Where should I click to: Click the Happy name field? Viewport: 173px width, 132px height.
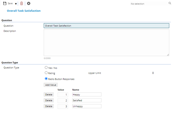tap(86, 95)
